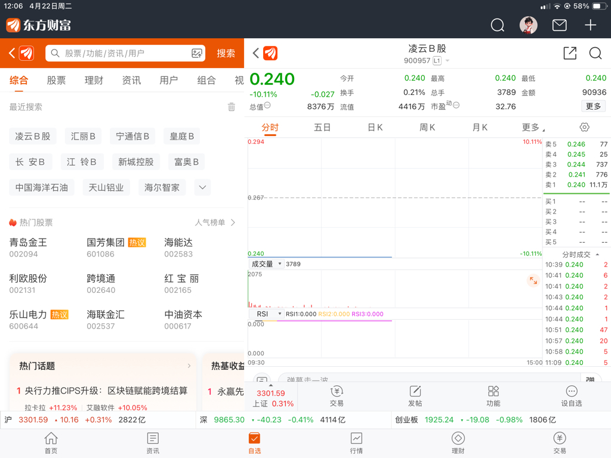Expand more recent search tags
611x458 pixels.
click(x=202, y=187)
